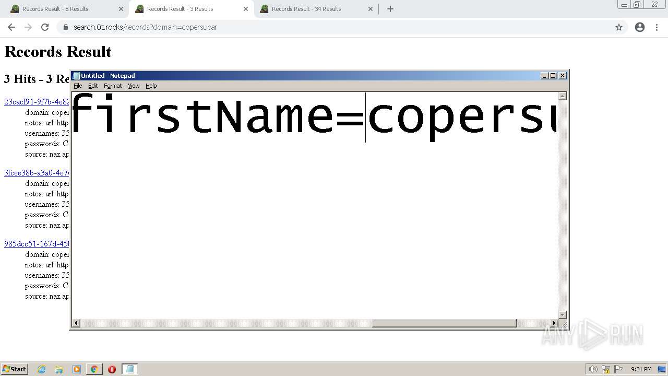
Task: Open the media player taskbar icon
Action: [x=77, y=369]
